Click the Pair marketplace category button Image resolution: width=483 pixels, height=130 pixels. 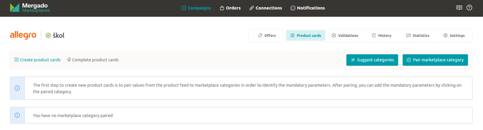click(x=435, y=60)
